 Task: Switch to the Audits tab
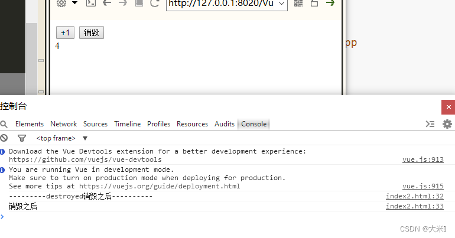click(x=225, y=124)
